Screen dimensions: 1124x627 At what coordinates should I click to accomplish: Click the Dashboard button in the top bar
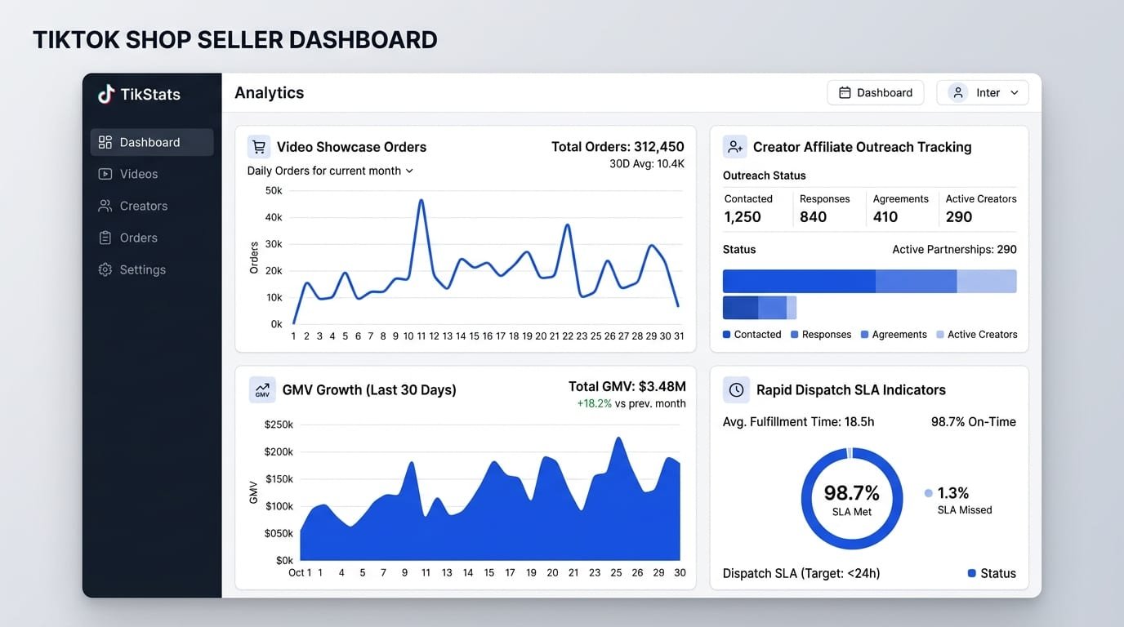(876, 93)
